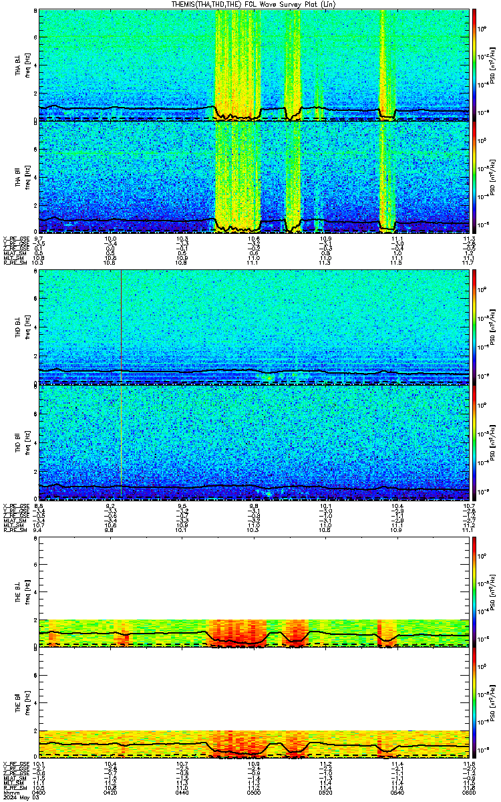
Task: Click the MLT_SM row label under THE panels
Action: (12, 783)
